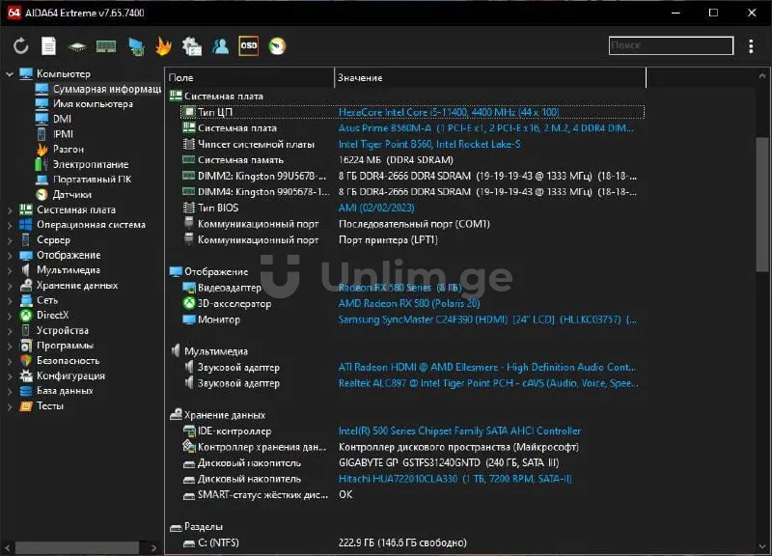Click the Значение column header

(x=360, y=77)
